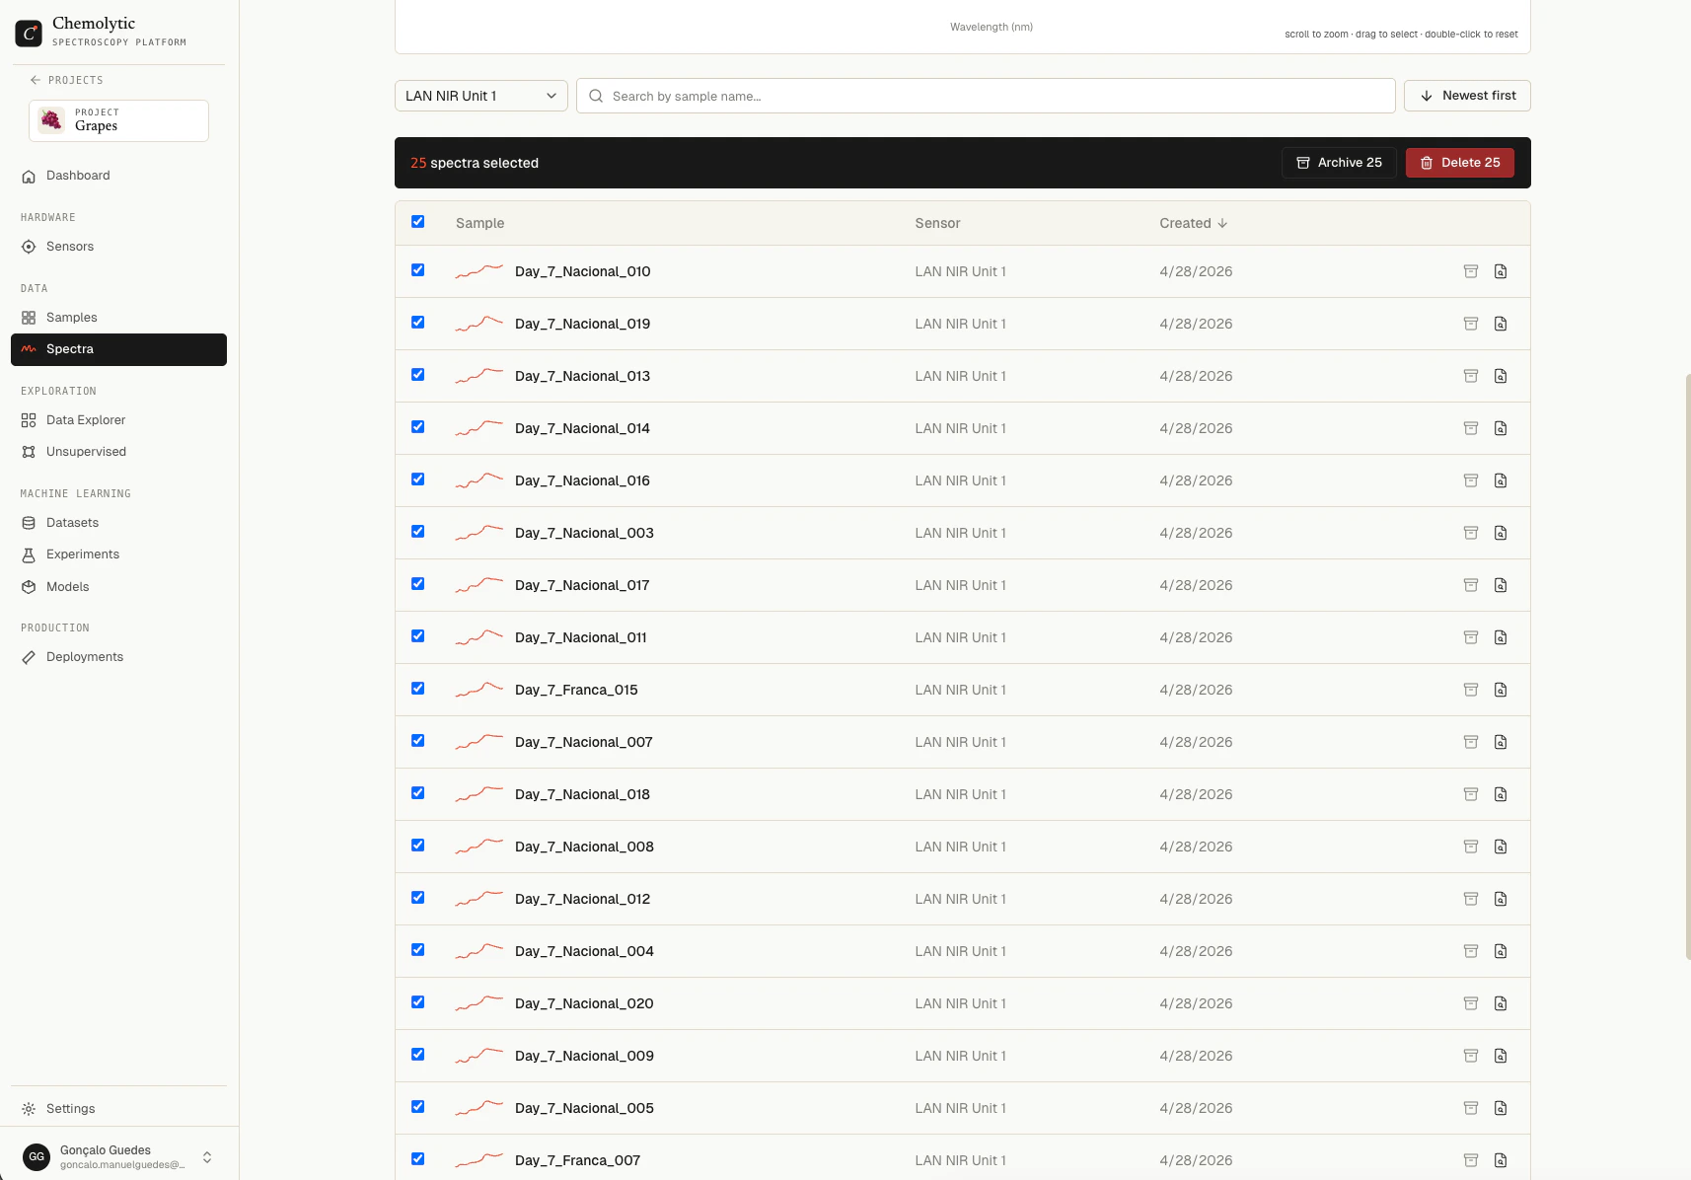Click the Chemolytic logo icon
The height and width of the screenshot is (1180, 1691).
coord(29,33)
